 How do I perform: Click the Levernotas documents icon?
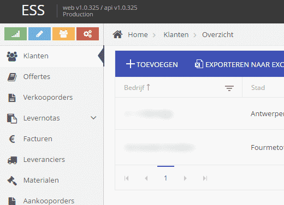point(12,118)
